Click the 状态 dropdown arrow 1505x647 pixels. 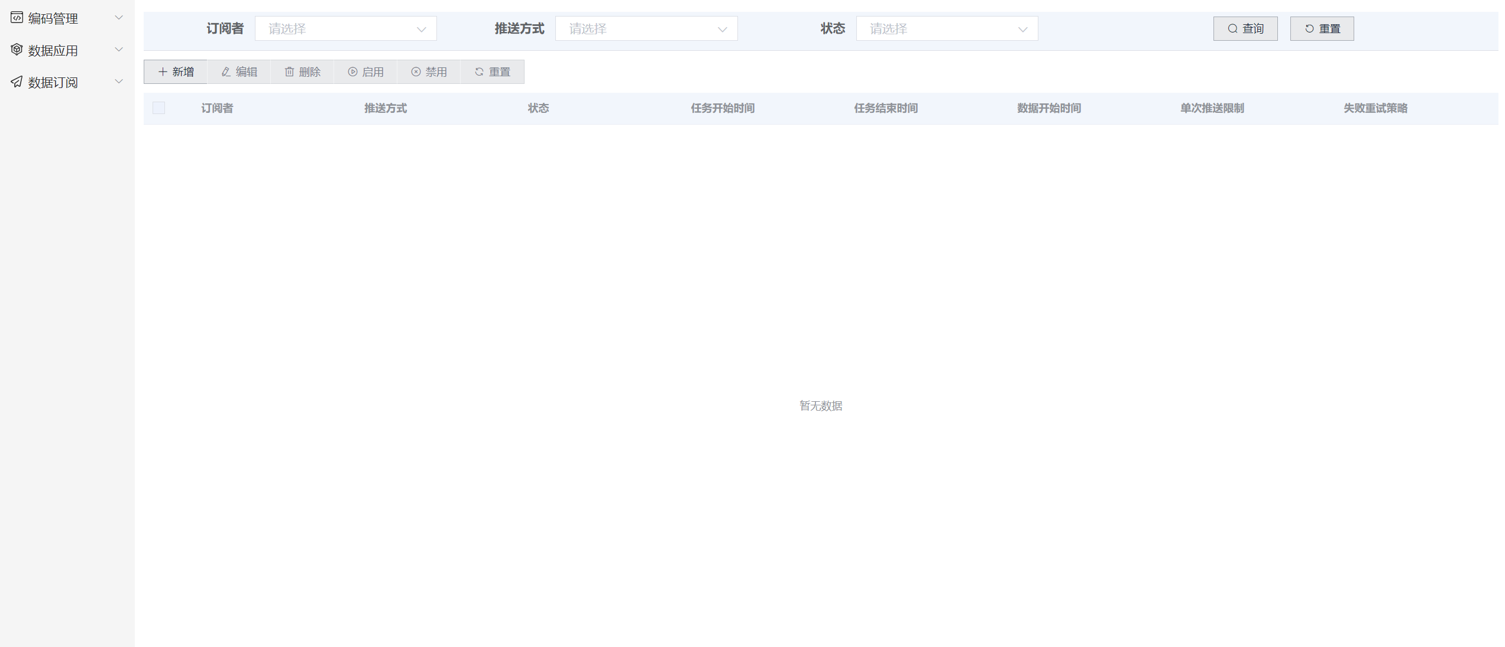pyautogui.click(x=1022, y=30)
